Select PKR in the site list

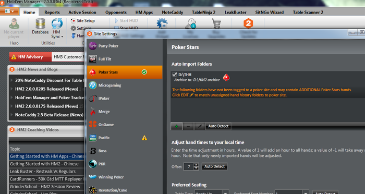pyautogui.click(x=125, y=164)
